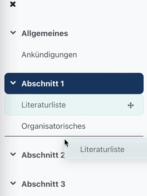
Task: Click blank area of highlighted Abschnitt 1 row
Action: pyautogui.click(x=103, y=84)
